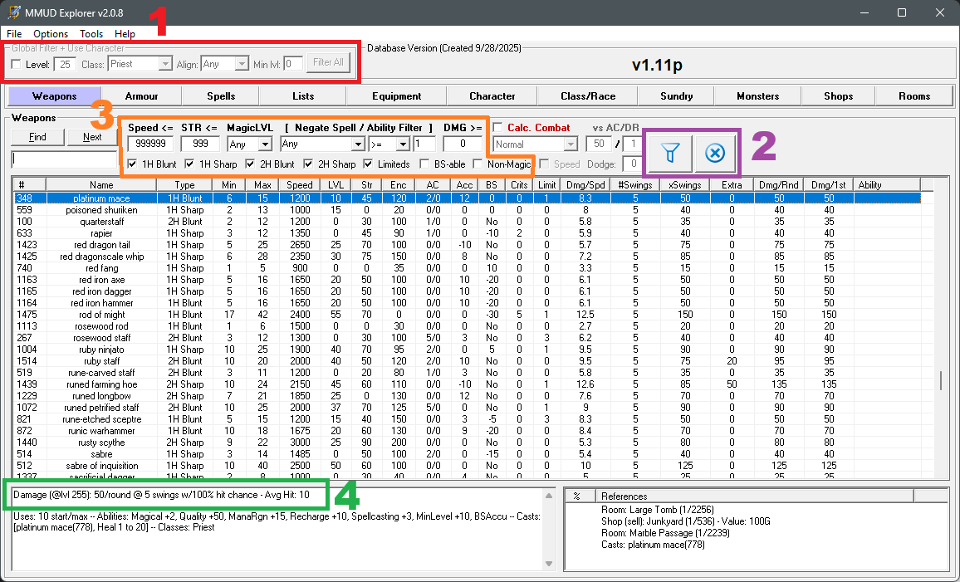
Task: Toggle the 1H Blunt checkbox
Action: [x=133, y=164]
